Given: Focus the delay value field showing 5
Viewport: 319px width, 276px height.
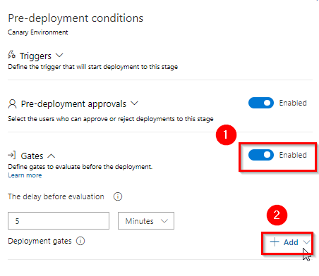Looking at the screenshot, I should click(x=59, y=220).
